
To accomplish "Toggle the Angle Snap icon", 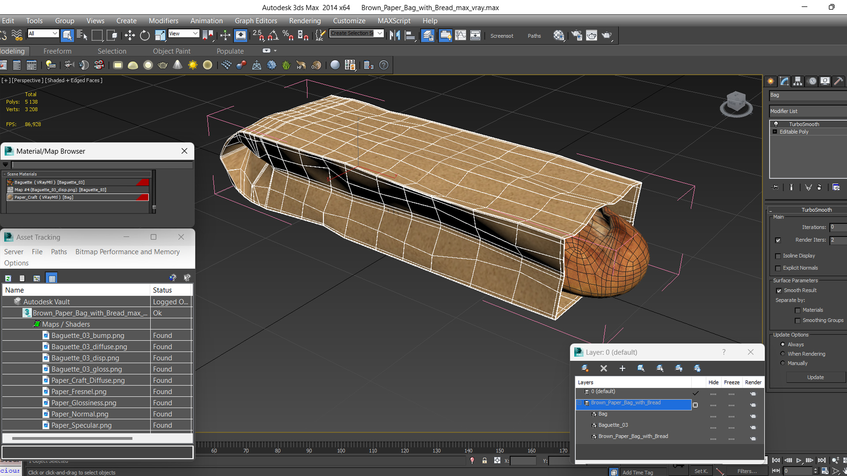I will [273, 36].
